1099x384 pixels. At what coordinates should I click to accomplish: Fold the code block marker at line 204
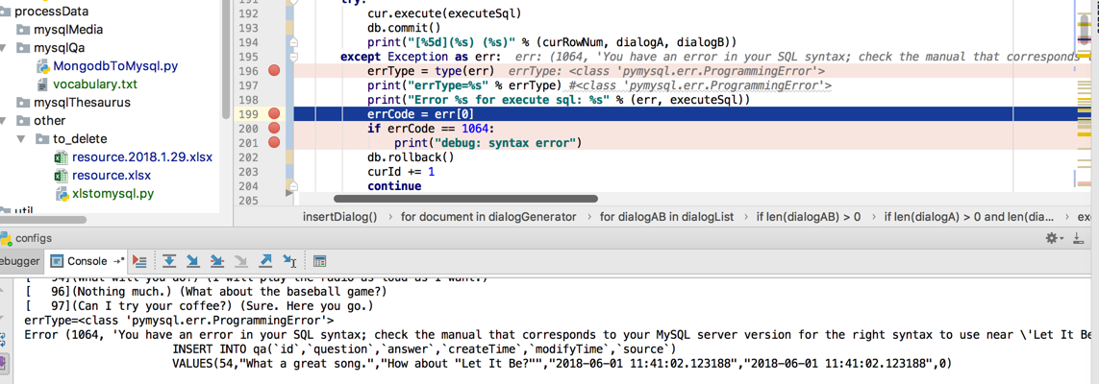[294, 186]
